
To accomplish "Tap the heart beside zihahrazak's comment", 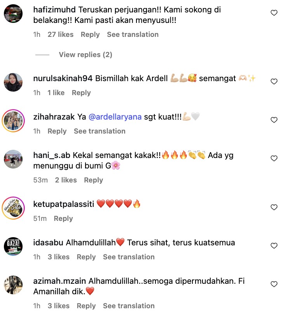I will [274, 120].
